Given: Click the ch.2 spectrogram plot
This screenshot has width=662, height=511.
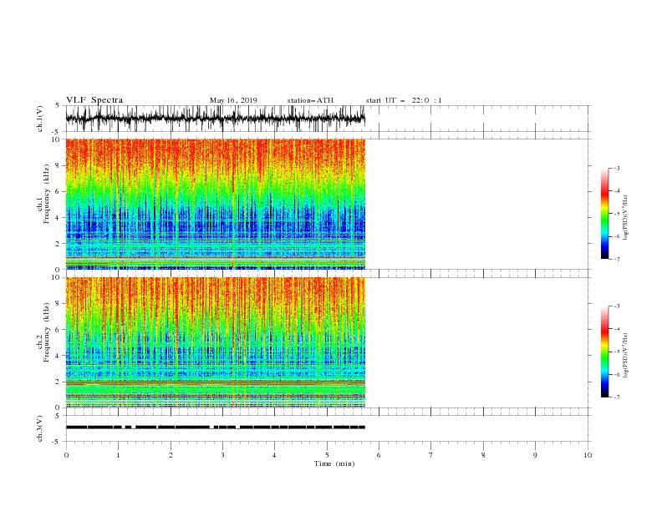Looking at the screenshot, I should (x=216, y=342).
